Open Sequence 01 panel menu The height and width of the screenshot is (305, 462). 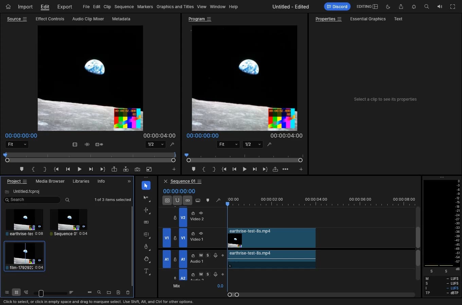point(199,181)
